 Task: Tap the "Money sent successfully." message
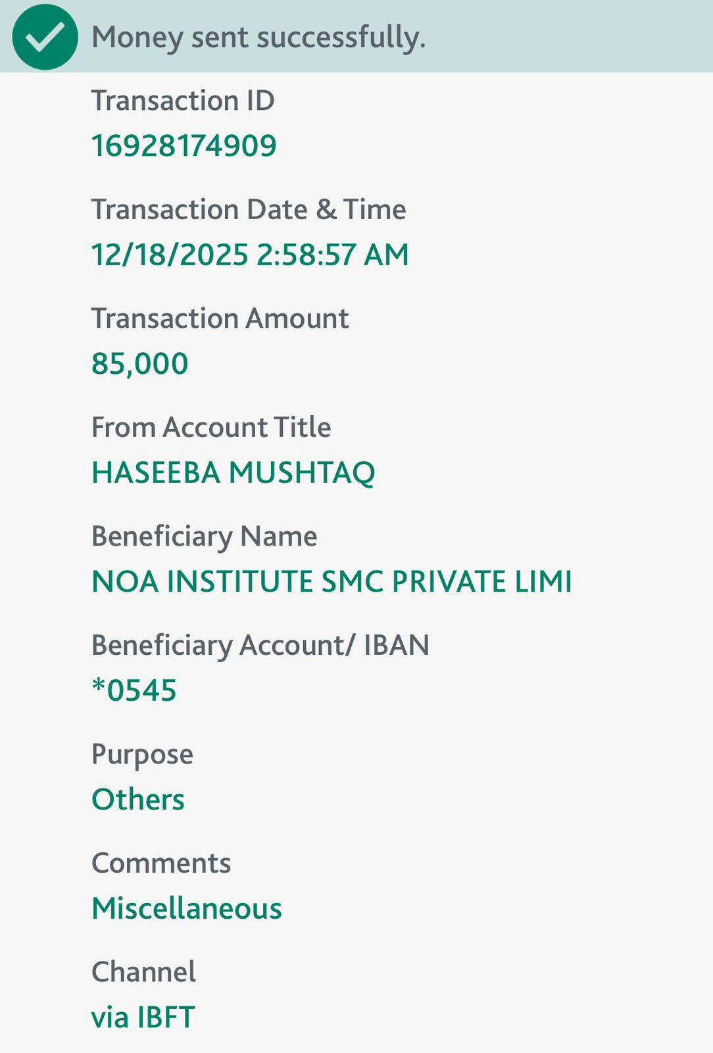tap(258, 37)
